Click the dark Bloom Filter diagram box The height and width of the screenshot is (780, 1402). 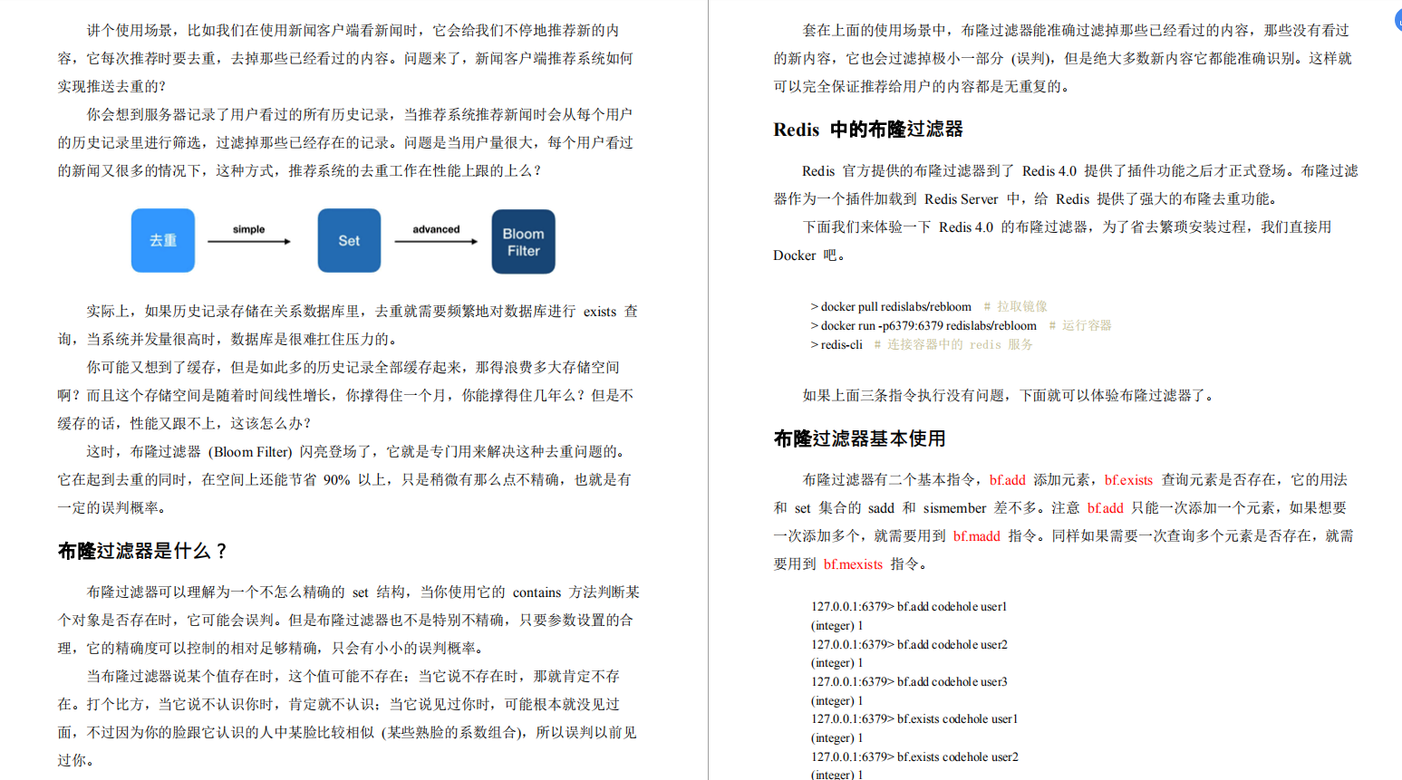tap(523, 241)
